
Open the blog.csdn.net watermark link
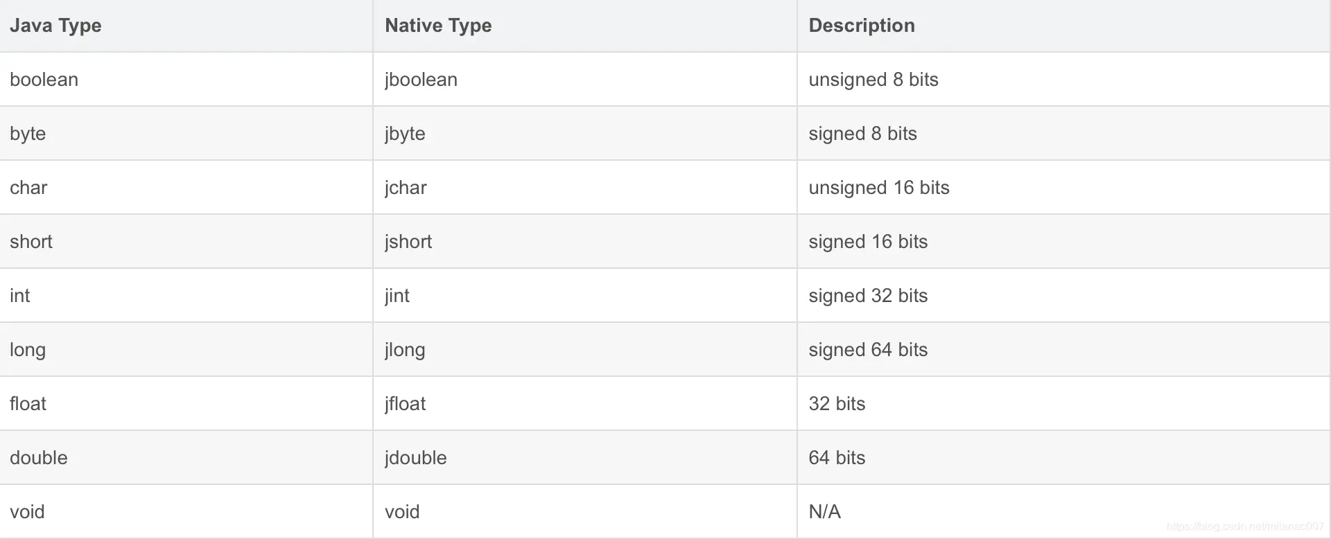tap(1245, 527)
